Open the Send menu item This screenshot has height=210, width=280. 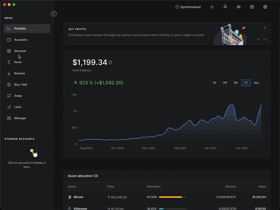pos(27,62)
